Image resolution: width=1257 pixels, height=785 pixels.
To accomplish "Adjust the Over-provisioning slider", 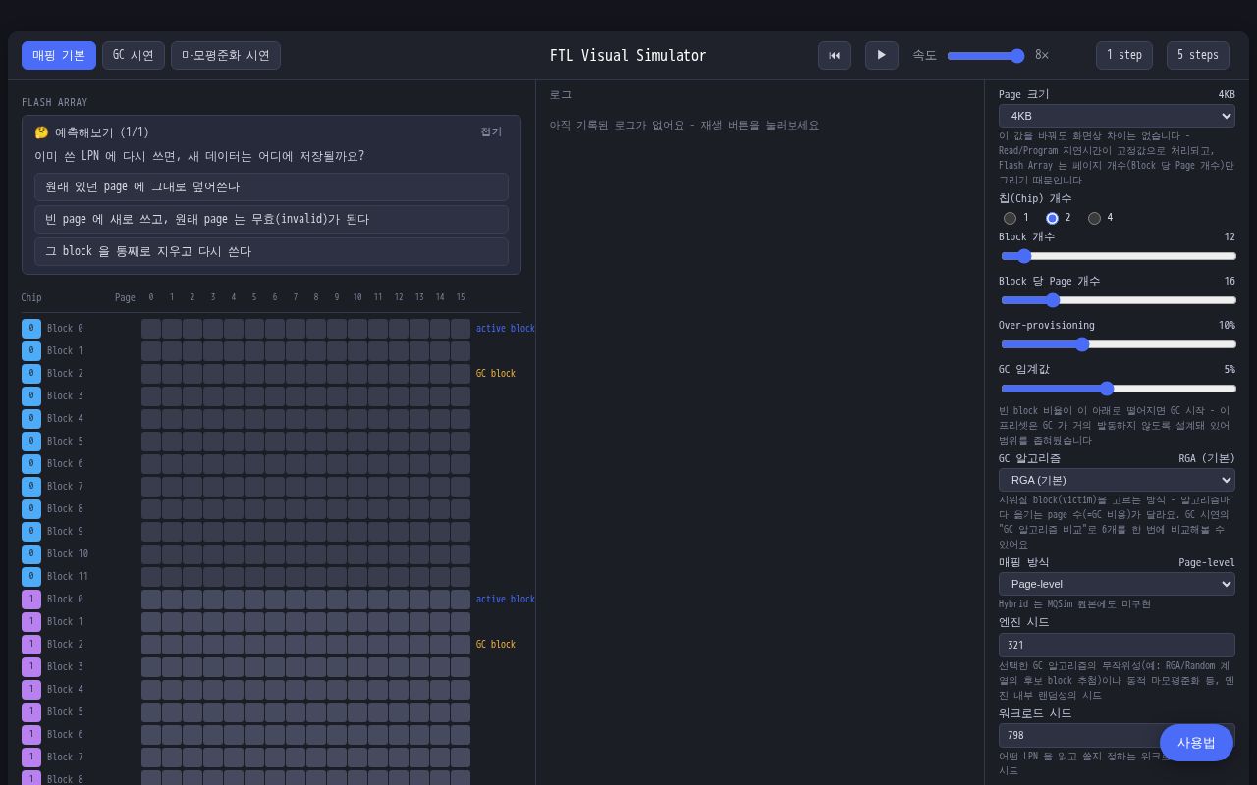I will pyautogui.click(x=1118, y=344).
